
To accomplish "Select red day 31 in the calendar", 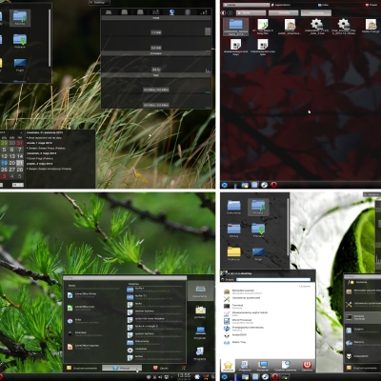I will pyautogui.click(x=20, y=143).
